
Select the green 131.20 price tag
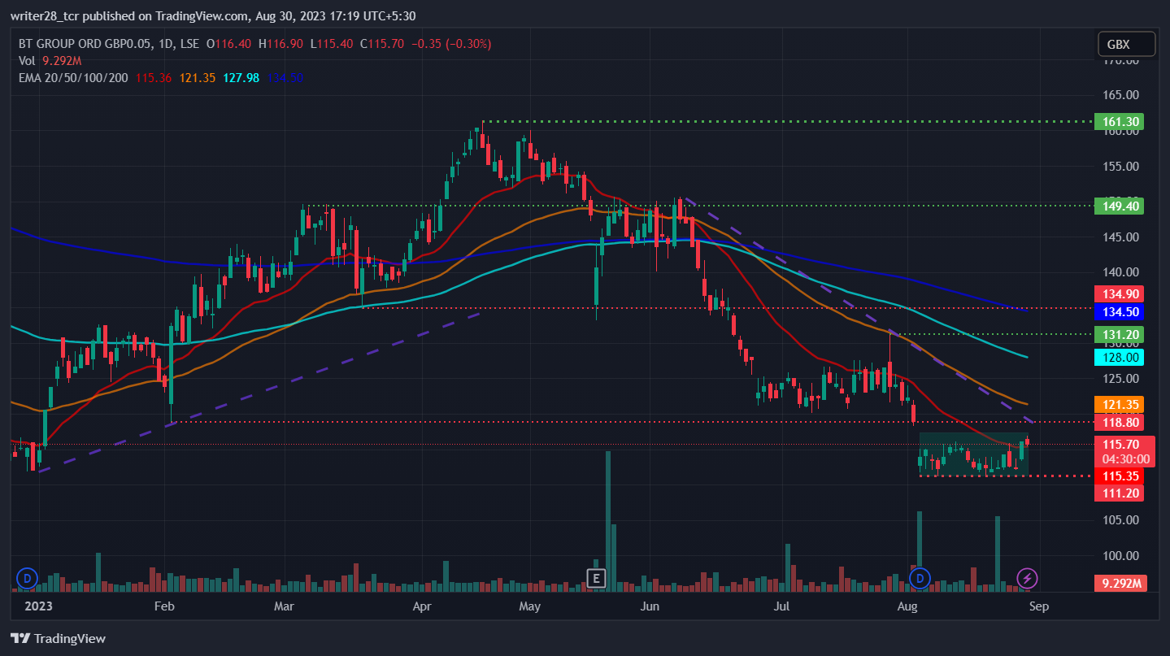click(1120, 334)
